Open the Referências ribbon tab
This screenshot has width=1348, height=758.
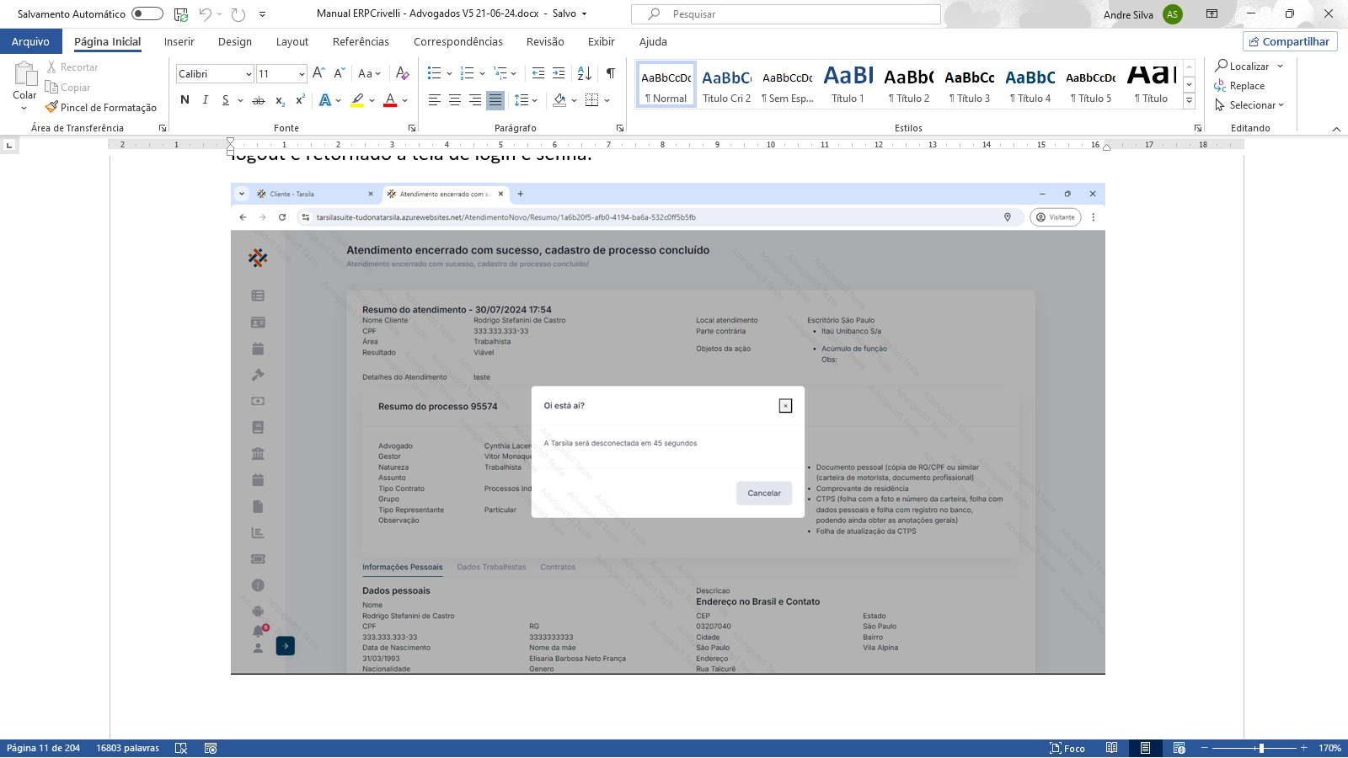(361, 41)
